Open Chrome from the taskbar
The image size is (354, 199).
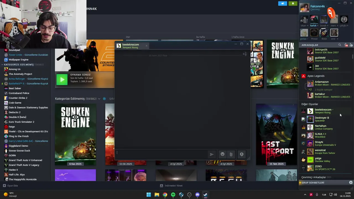[165, 195]
